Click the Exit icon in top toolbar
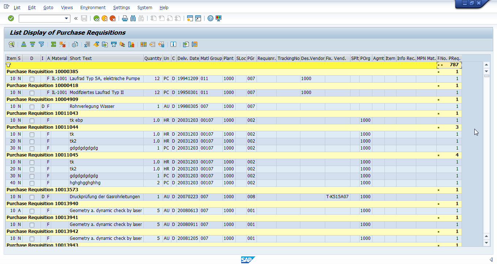 coord(105,18)
